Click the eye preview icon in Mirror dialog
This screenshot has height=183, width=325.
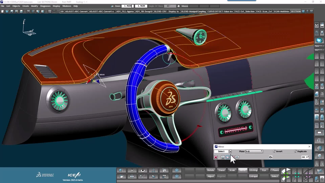(x=270, y=157)
